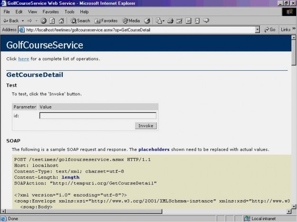Image resolution: width=297 pixels, height=222 pixels.
Task: Go to the Home page
Action: pos(61,20)
